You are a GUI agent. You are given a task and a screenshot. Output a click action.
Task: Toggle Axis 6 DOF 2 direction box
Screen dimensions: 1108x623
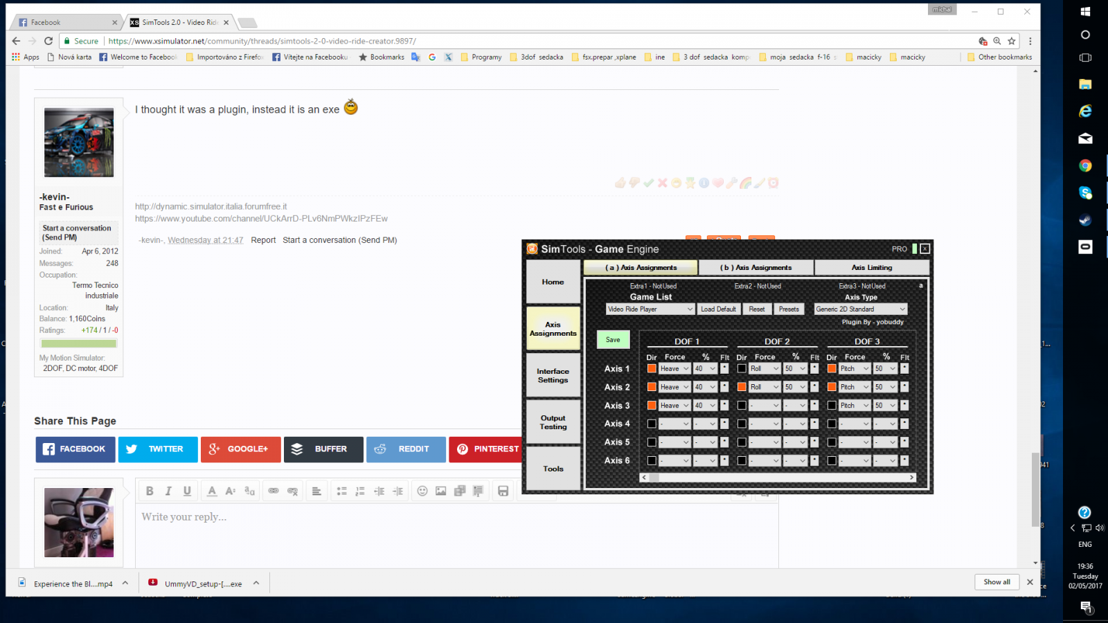[x=742, y=460]
